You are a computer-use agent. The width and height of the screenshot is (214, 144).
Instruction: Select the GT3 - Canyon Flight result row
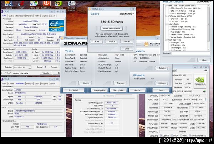click(x=183, y=14)
